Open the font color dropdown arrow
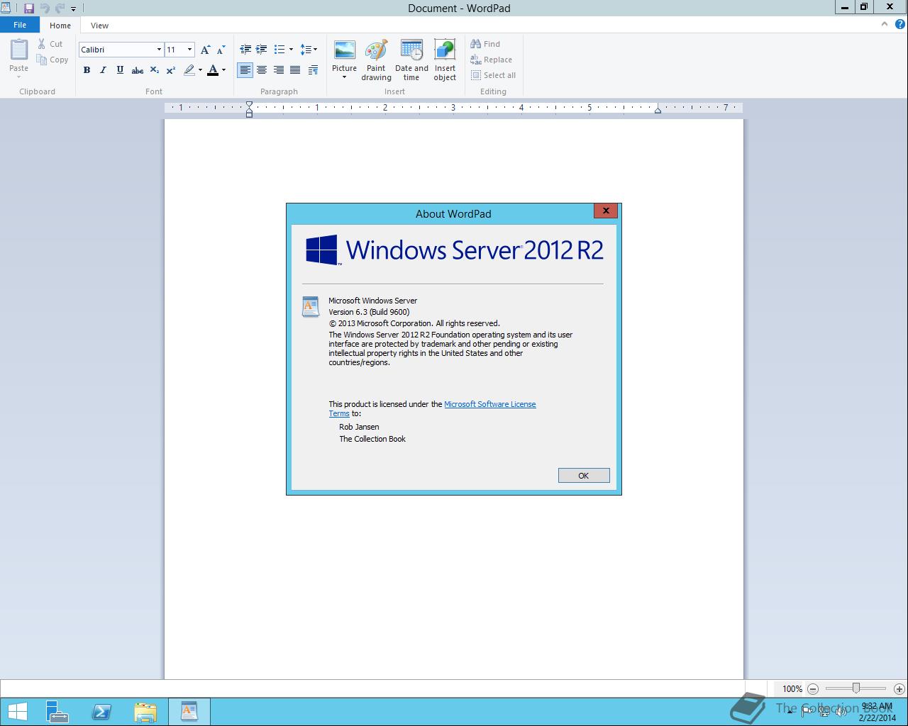 coord(223,70)
